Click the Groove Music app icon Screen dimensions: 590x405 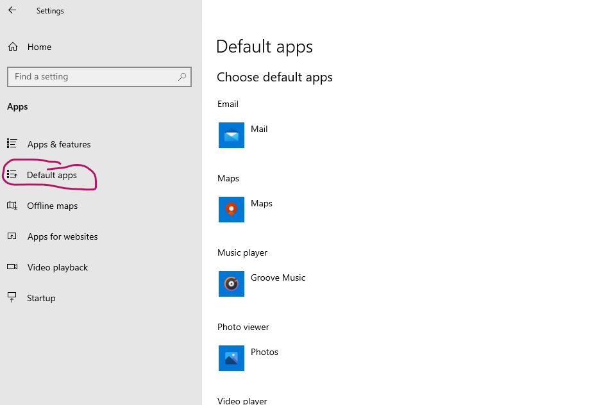point(232,284)
